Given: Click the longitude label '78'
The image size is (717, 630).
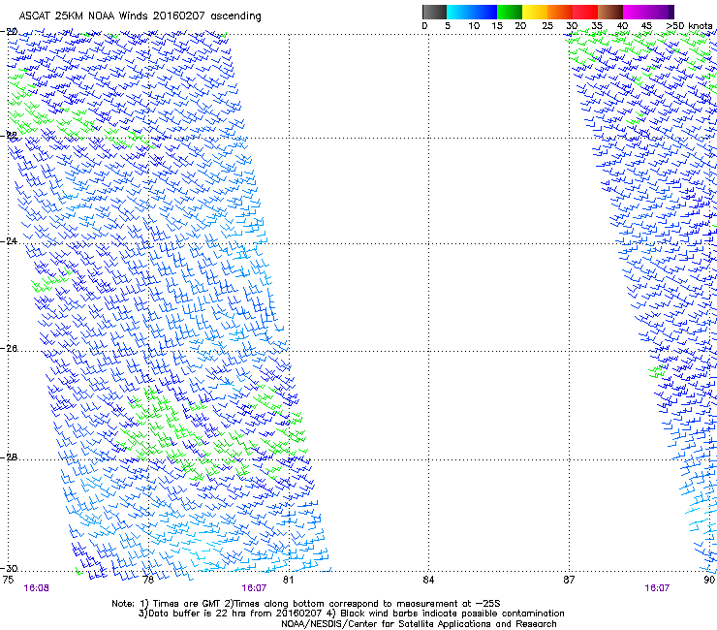Looking at the screenshot, I should click(148, 580).
